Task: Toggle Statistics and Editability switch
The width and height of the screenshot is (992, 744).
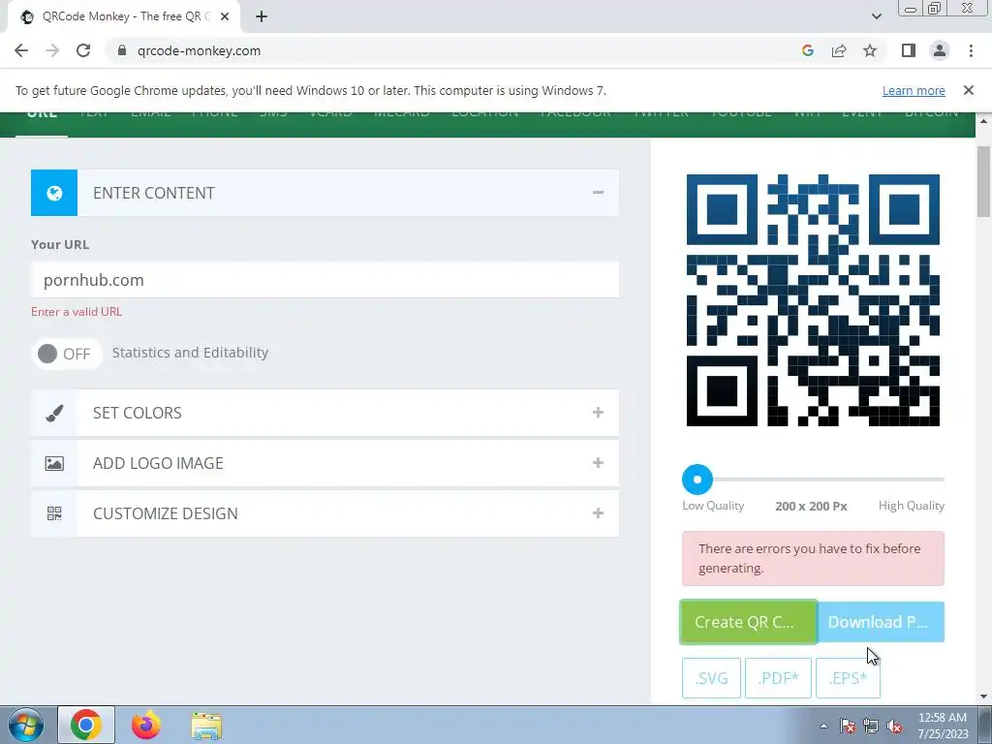Action: coord(67,354)
